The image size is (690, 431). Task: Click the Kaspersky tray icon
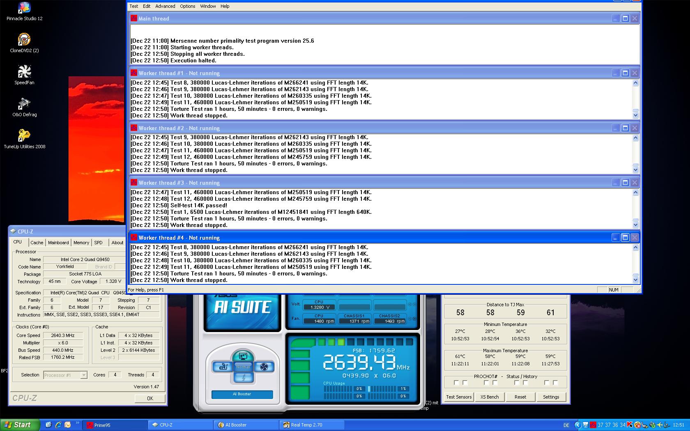click(629, 425)
